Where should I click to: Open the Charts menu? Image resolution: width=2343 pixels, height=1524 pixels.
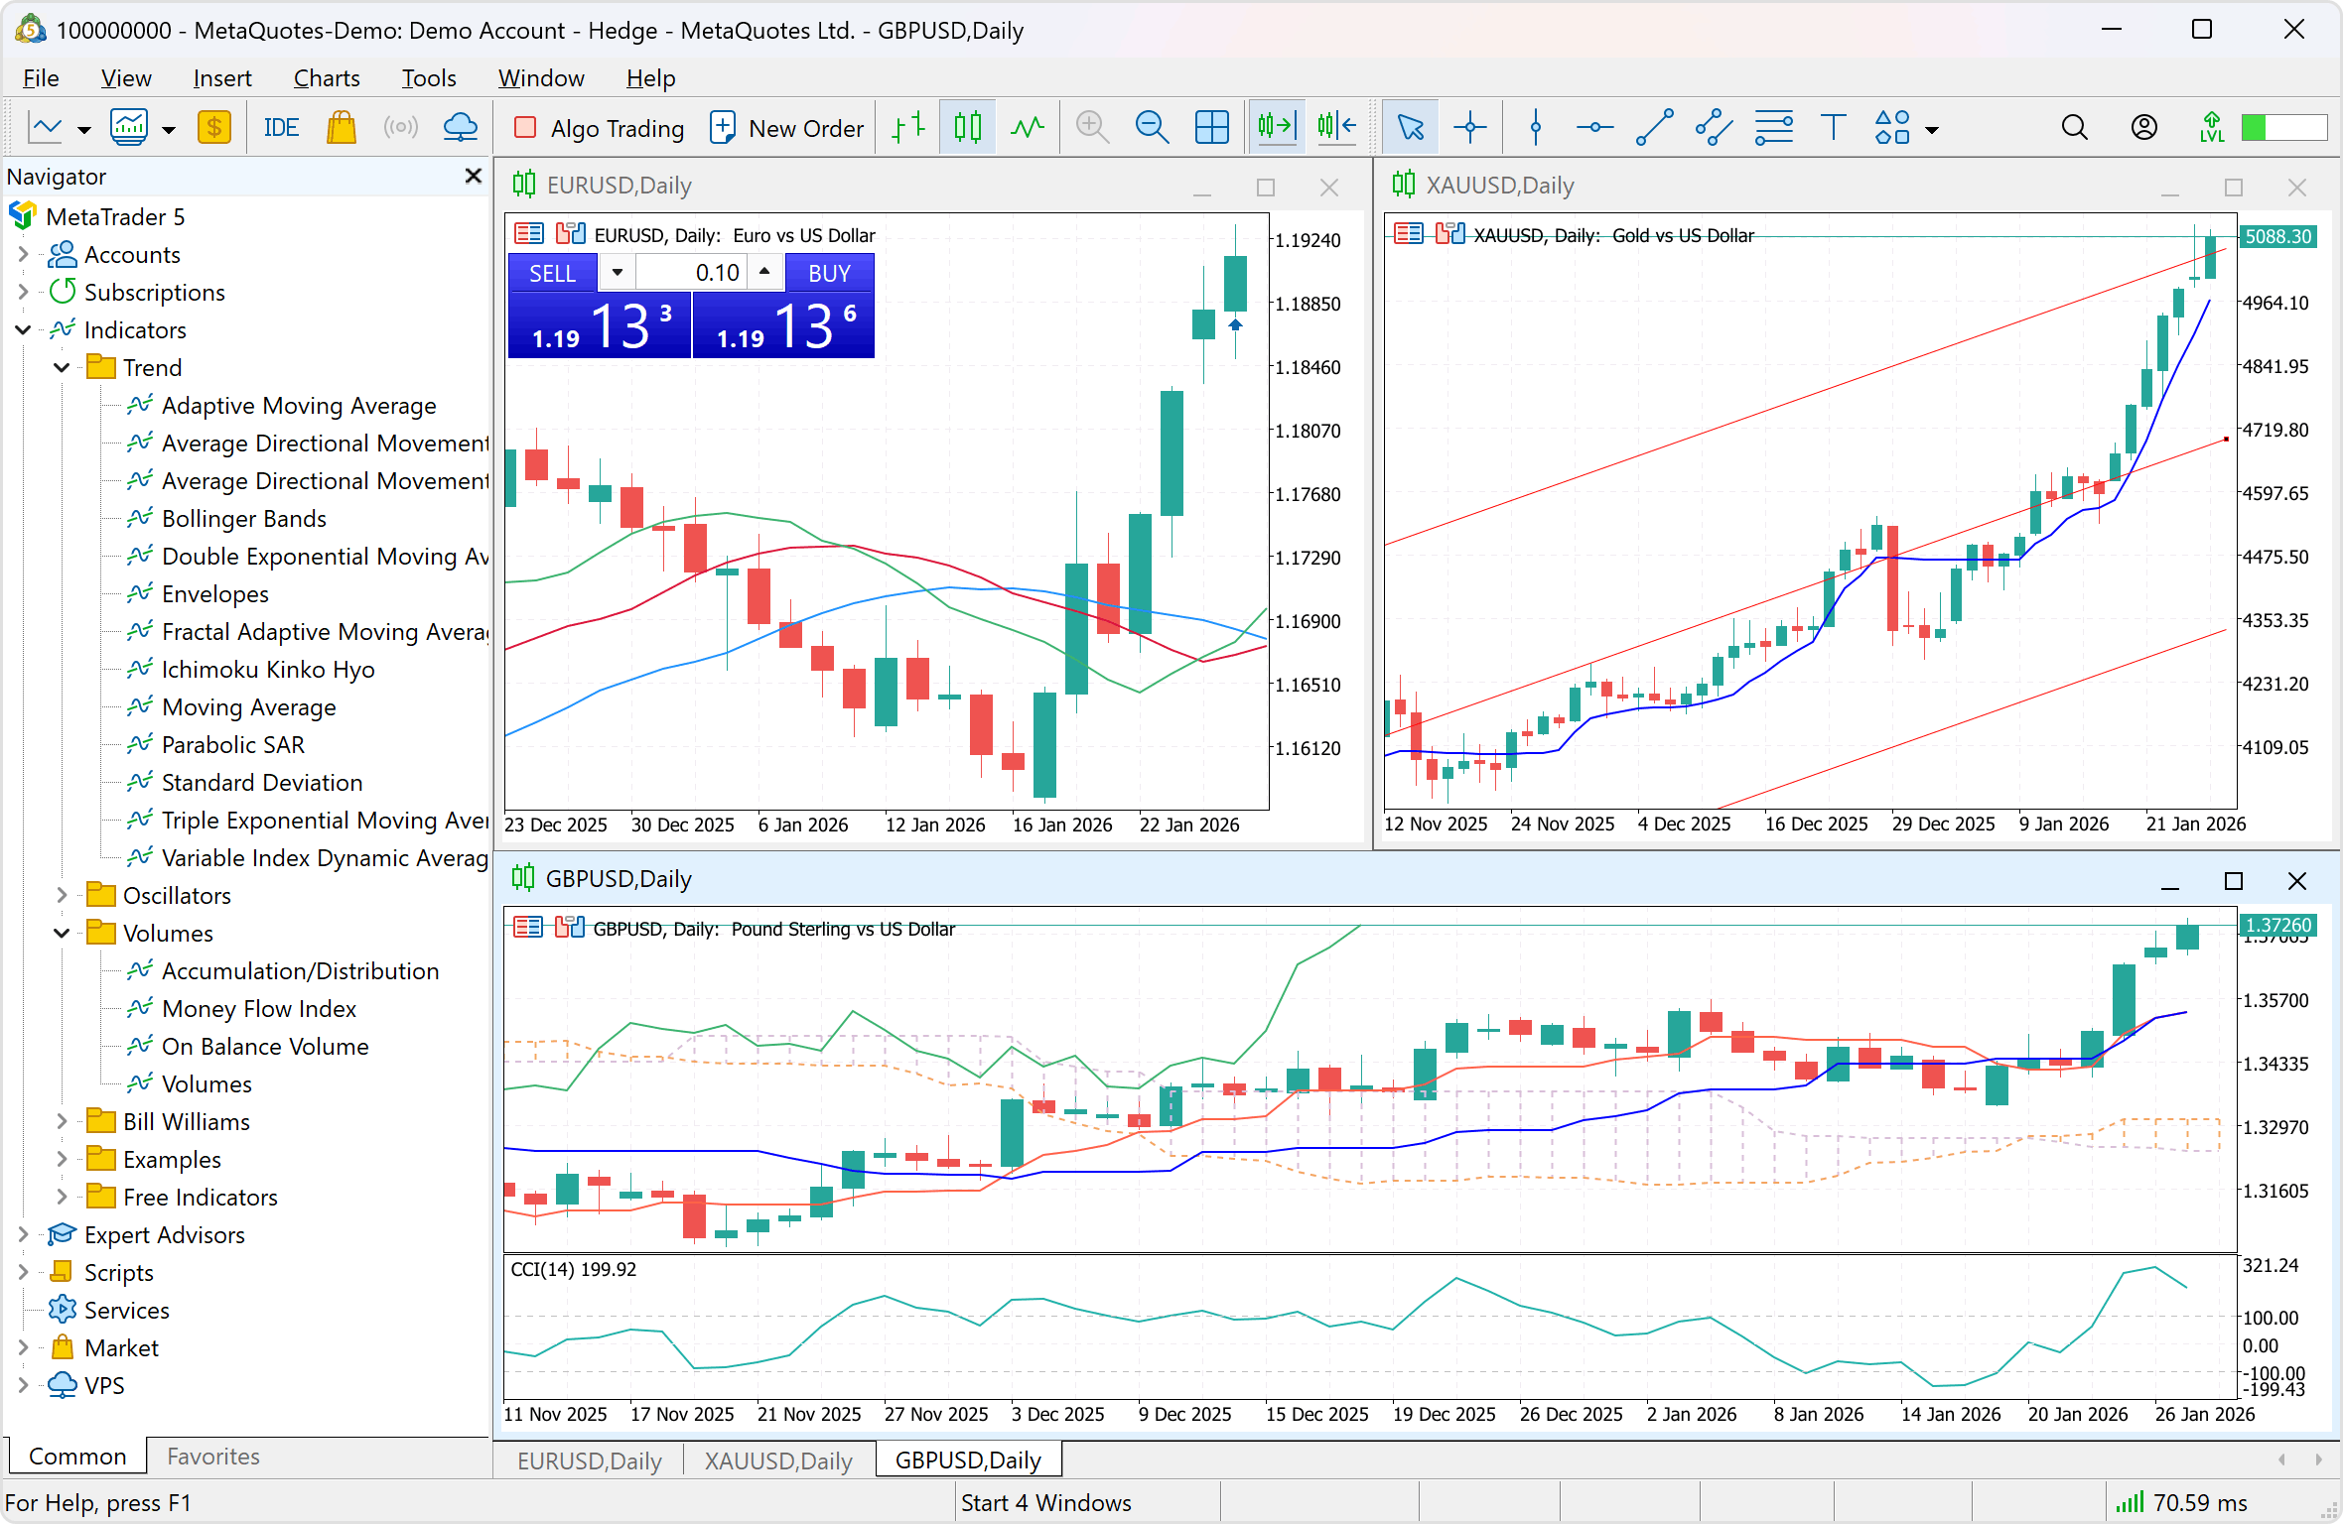coord(326,78)
